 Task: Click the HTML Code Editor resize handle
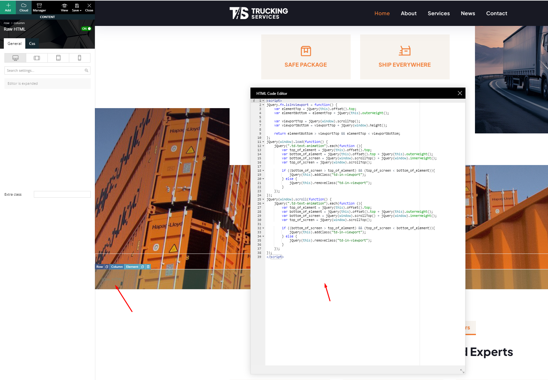pyautogui.click(x=462, y=371)
